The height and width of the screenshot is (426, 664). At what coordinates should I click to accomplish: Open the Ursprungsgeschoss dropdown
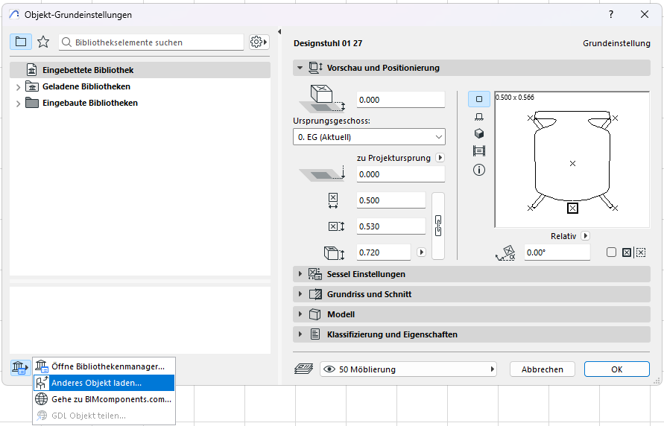pos(369,137)
